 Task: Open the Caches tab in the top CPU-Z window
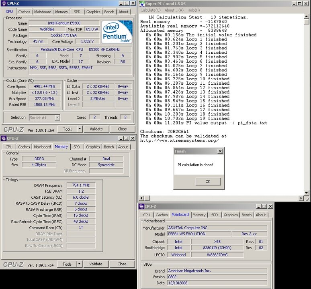(24, 12)
